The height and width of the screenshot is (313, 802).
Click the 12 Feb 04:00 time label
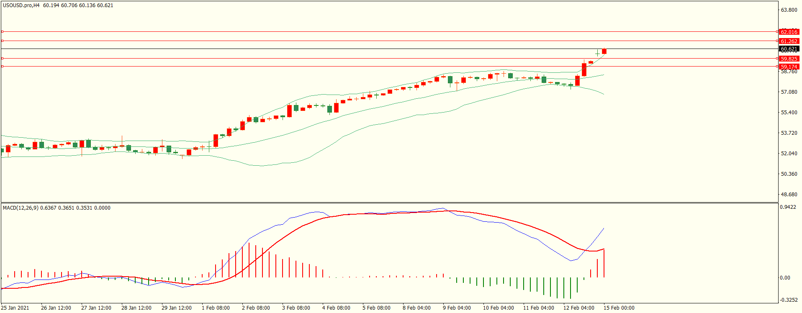click(579, 308)
